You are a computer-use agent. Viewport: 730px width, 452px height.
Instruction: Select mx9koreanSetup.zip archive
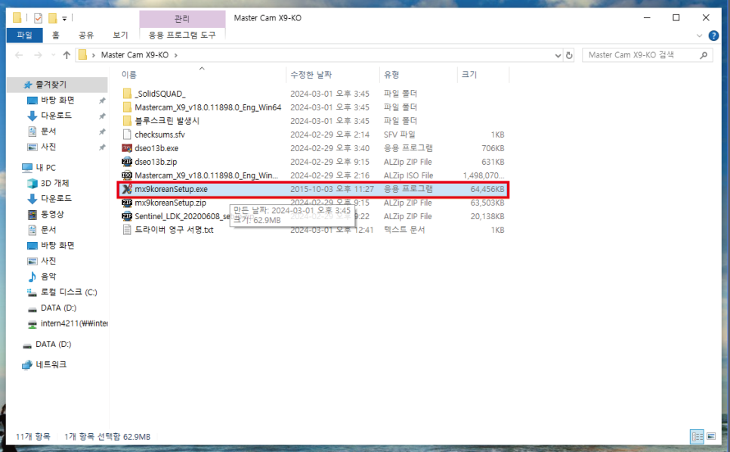point(170,203)
